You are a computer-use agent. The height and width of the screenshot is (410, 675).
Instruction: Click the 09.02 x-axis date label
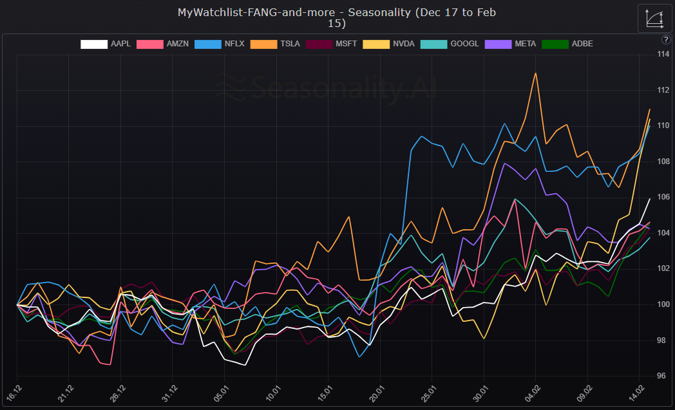click(x=585, y=393)
